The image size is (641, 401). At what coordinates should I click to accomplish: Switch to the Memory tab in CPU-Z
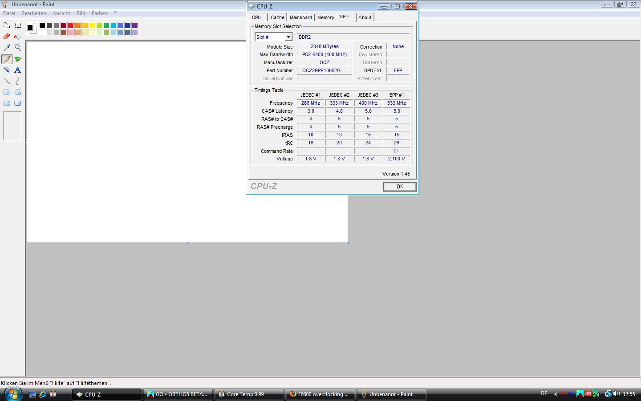pyautogui.click(x=326, y=17)
